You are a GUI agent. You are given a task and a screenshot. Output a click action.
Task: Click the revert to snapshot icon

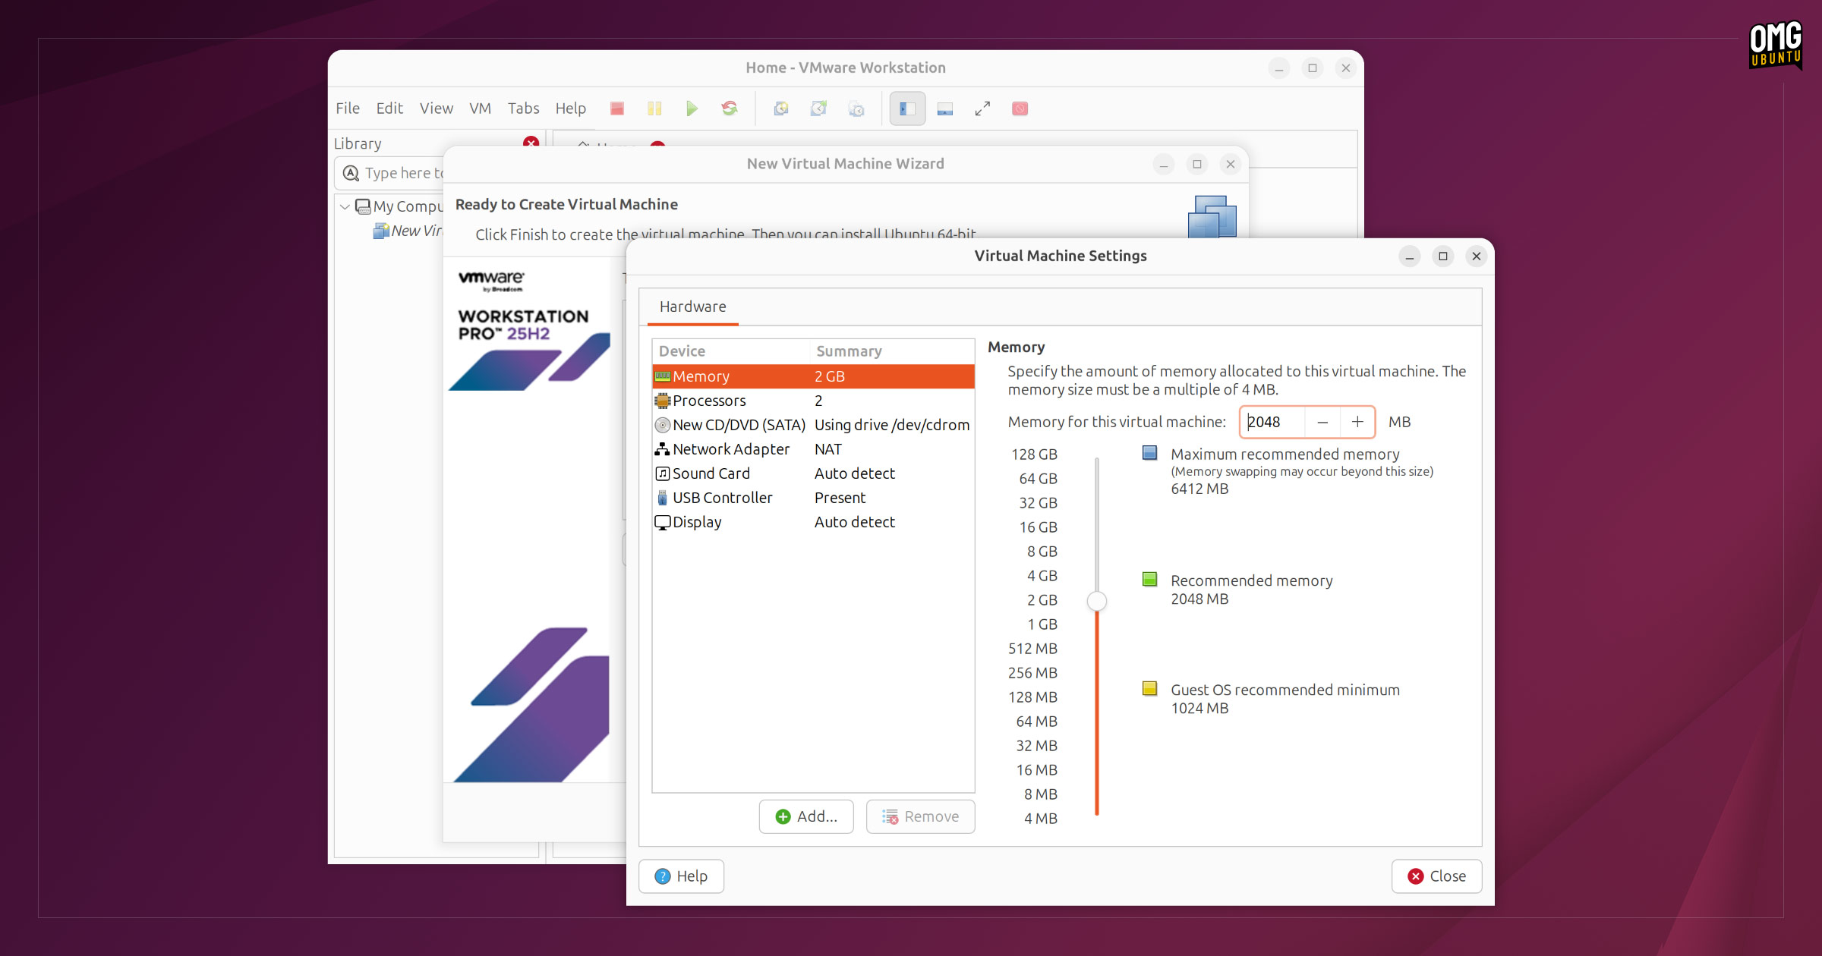(818, 108)
